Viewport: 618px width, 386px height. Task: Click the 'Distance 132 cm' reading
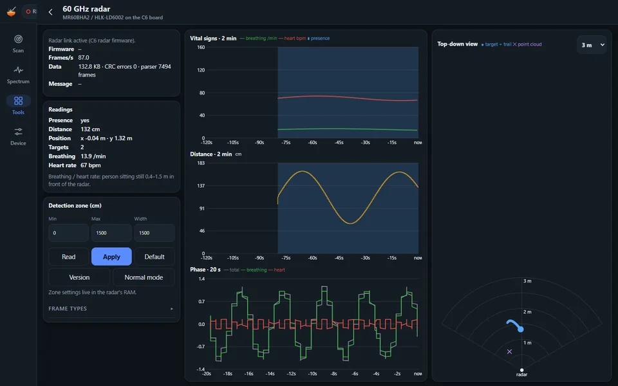click(74, 129)
